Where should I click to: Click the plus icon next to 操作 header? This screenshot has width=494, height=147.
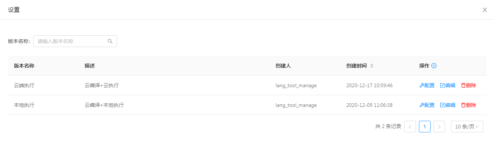tap(434, 66)
